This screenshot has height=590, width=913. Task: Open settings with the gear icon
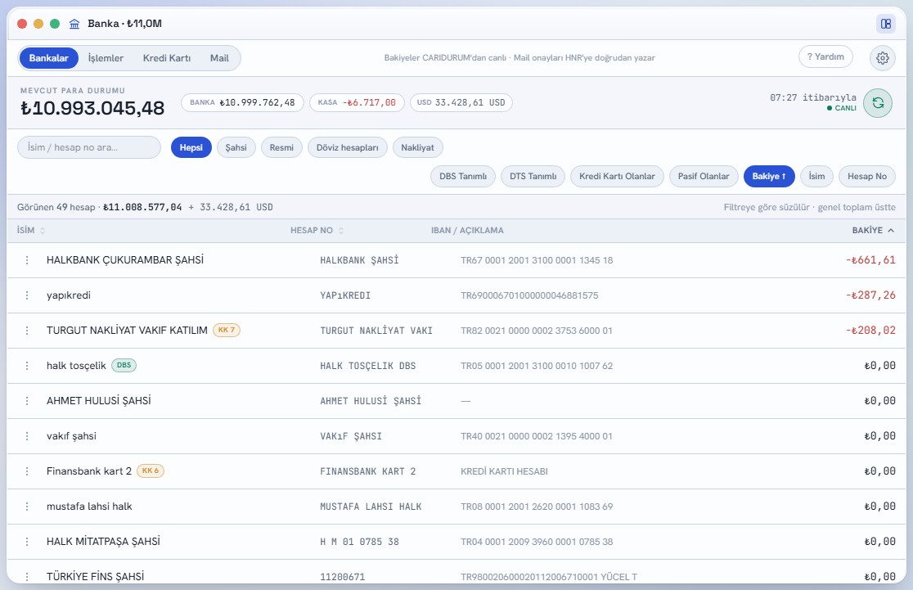[x=883, y=57]
